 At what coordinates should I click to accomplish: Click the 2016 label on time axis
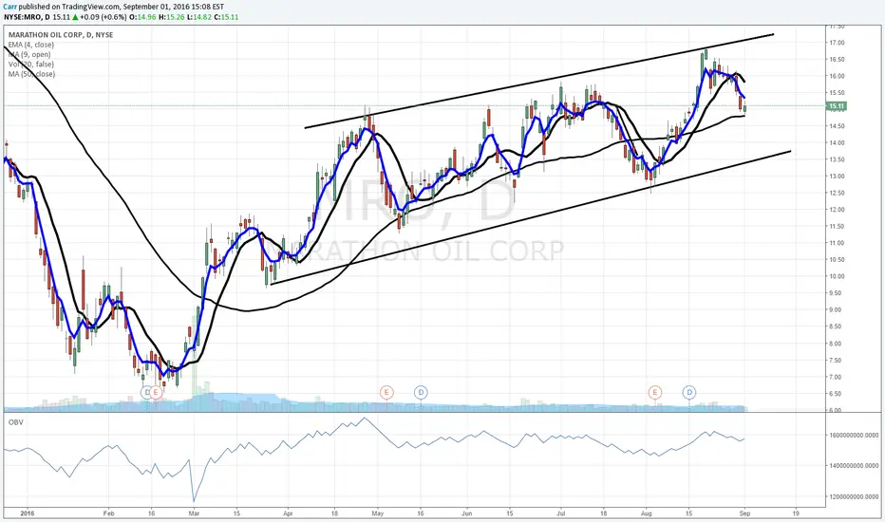tap(27, 513)
